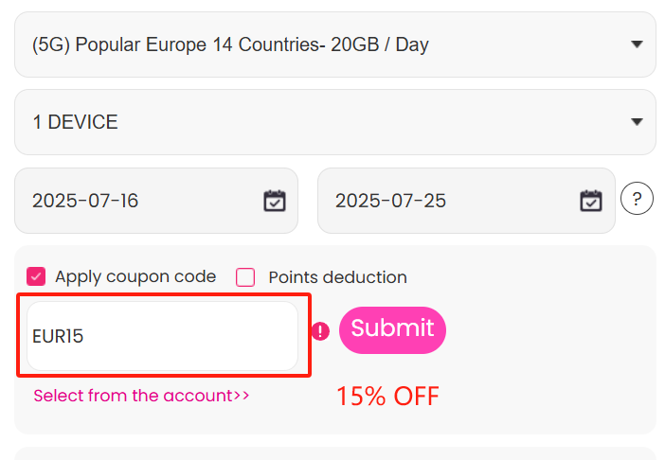Click the partially visible panel at bottom
665x460 pixels.
coord(335,453)
